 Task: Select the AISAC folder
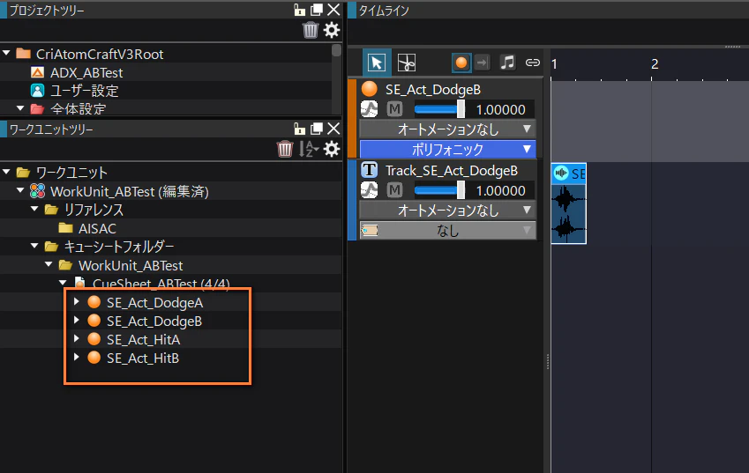tap(97, 228)
